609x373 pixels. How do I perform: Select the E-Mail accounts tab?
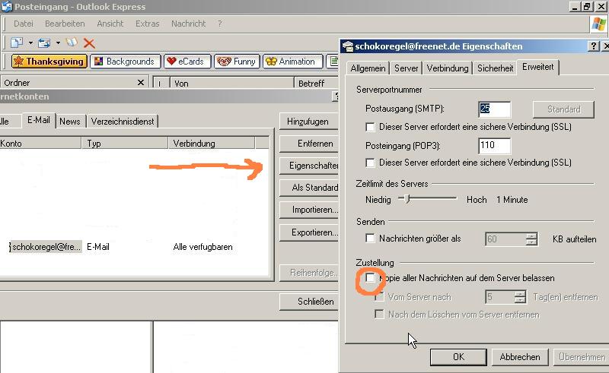(x=39, y=120)
